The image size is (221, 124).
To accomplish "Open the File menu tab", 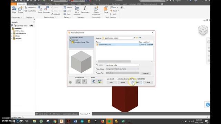I will pyautogui.click(x=13, y=4).
